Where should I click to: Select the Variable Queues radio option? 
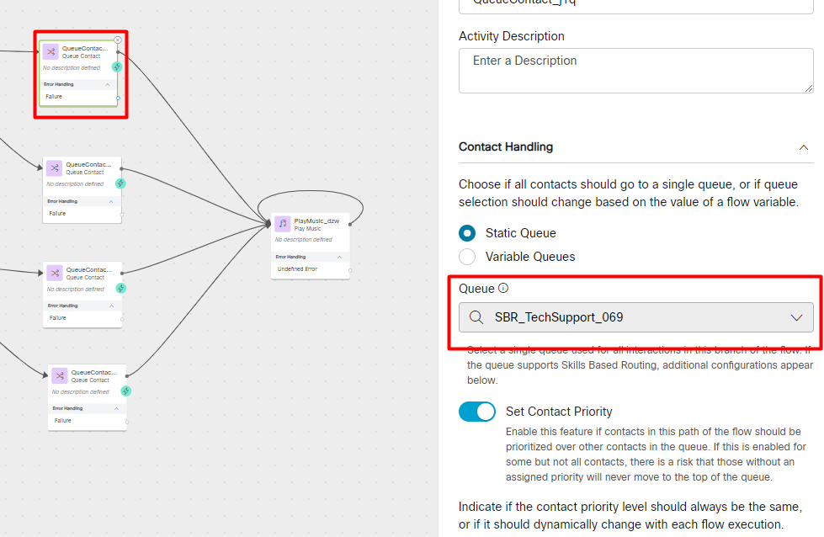pyautogui.click(x=467, y=257)
